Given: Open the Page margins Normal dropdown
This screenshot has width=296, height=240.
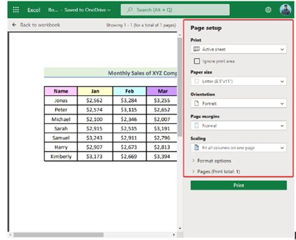Looking at the screenshot, I should (x=239, y=125).
